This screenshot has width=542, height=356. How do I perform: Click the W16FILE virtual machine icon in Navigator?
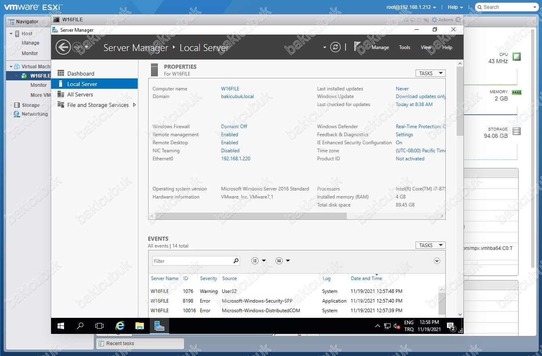[x=24, y=76]
